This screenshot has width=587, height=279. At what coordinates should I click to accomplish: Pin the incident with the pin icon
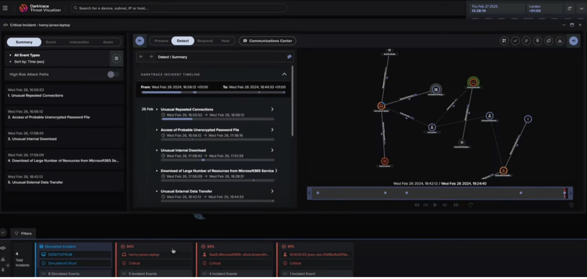click(x=537, y=41)
